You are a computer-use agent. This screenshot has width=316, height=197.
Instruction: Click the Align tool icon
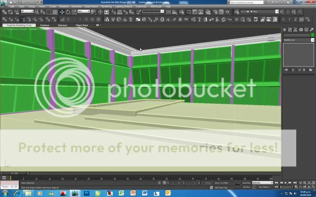point(175,12)
